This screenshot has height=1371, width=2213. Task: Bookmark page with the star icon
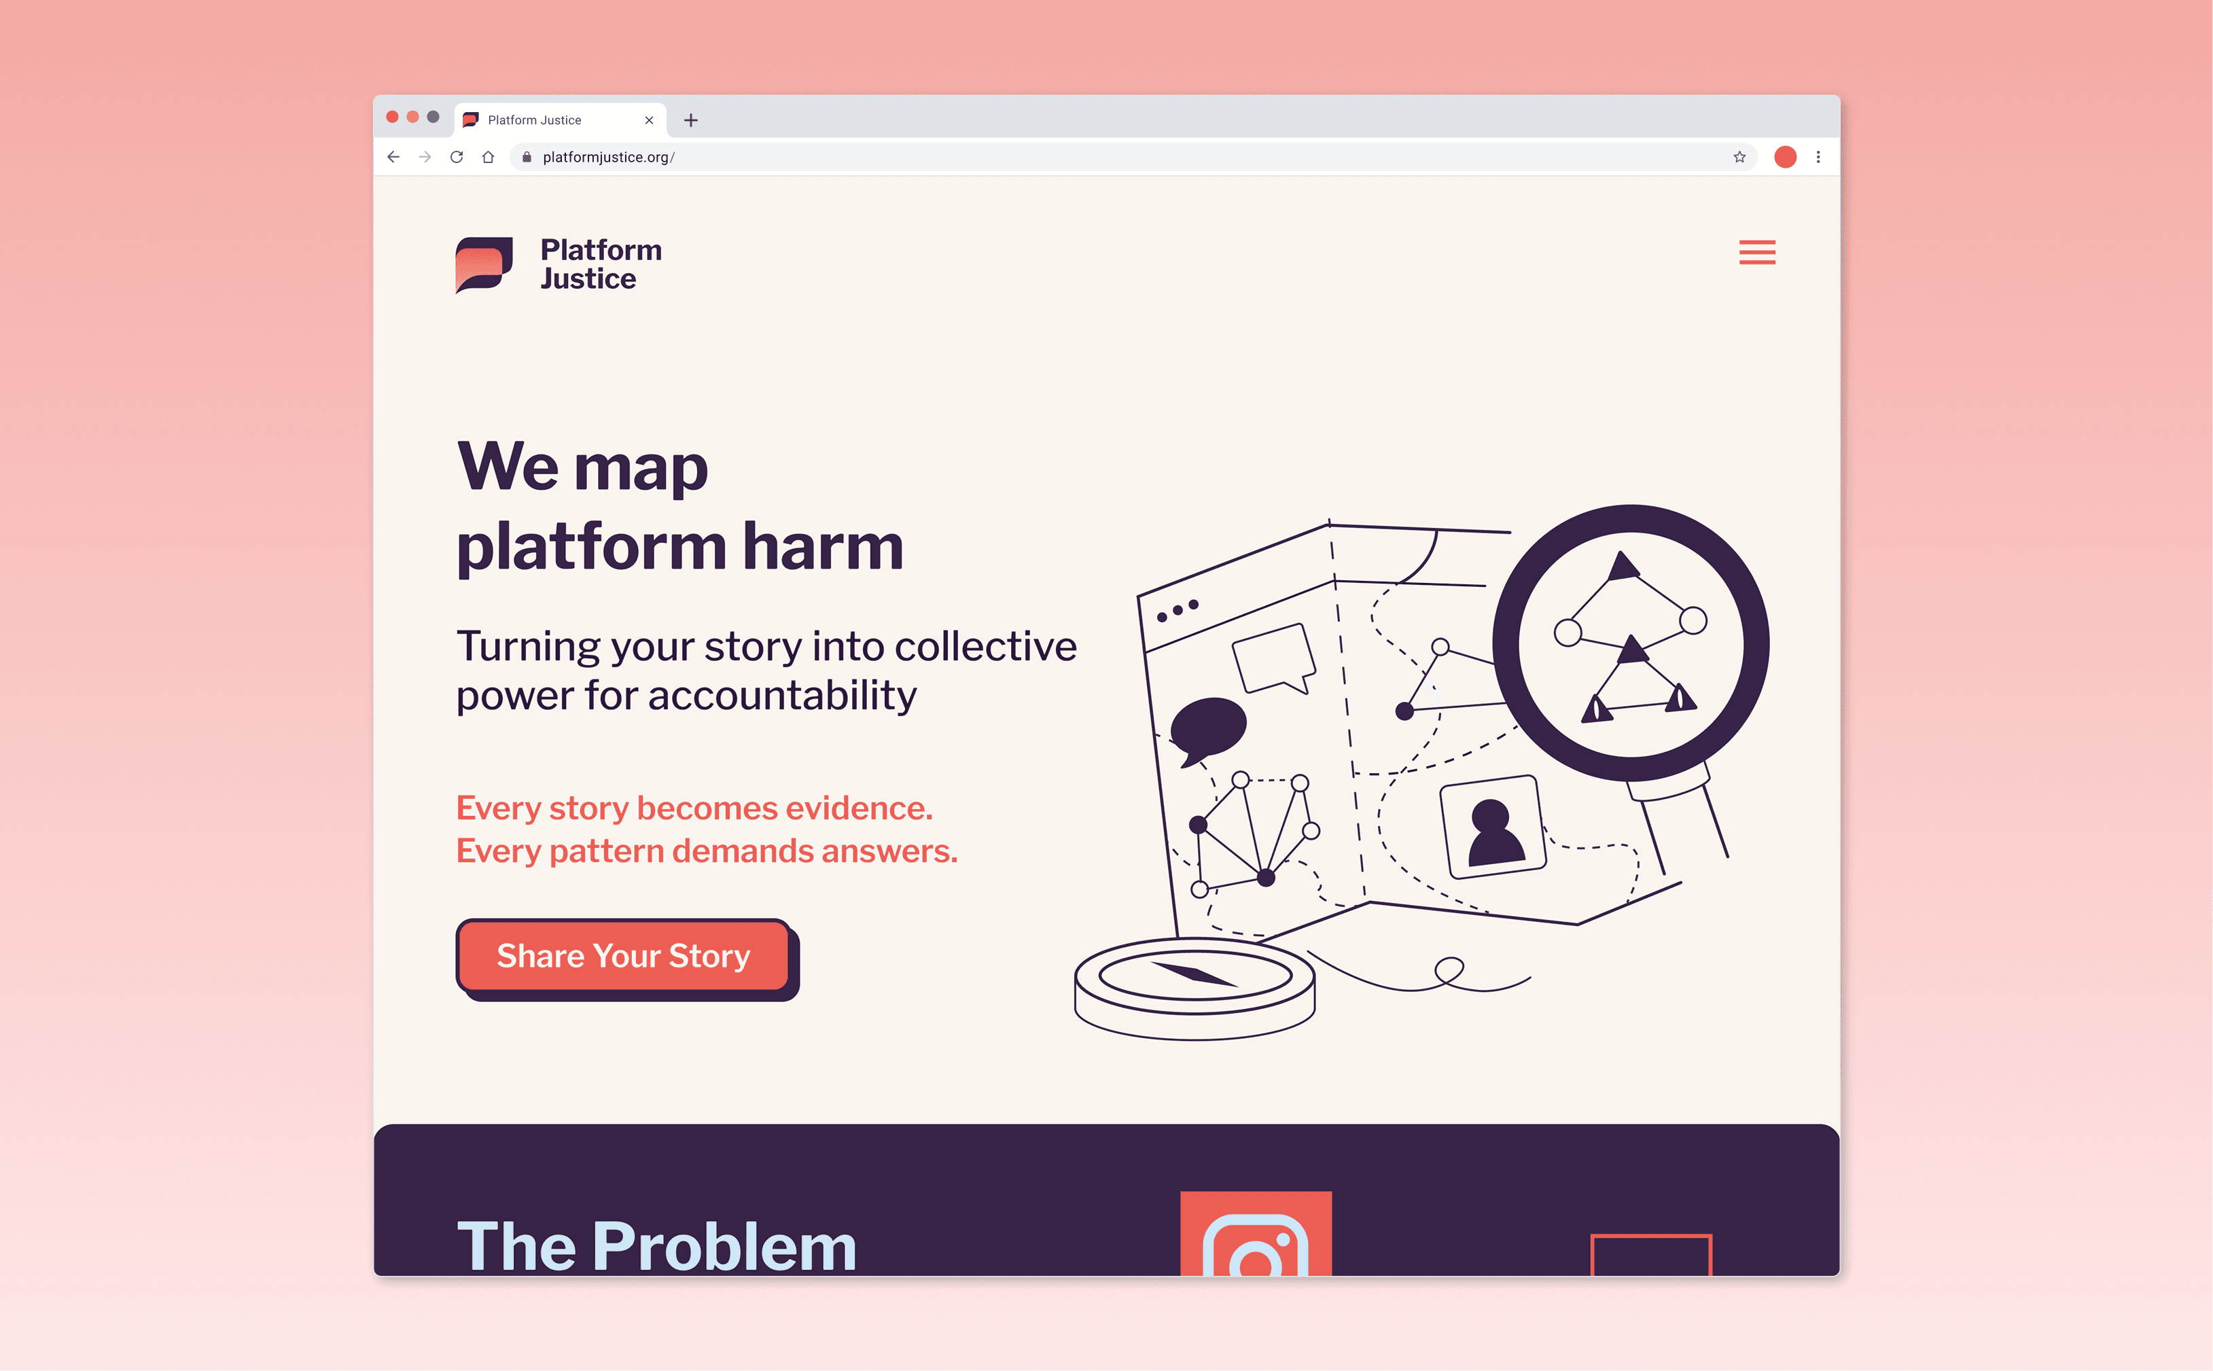(1739, 157)
